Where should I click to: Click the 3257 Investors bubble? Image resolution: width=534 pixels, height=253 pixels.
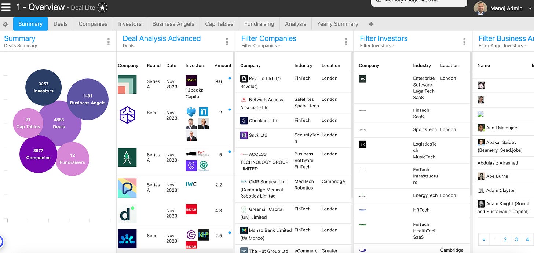coord(44,87)
